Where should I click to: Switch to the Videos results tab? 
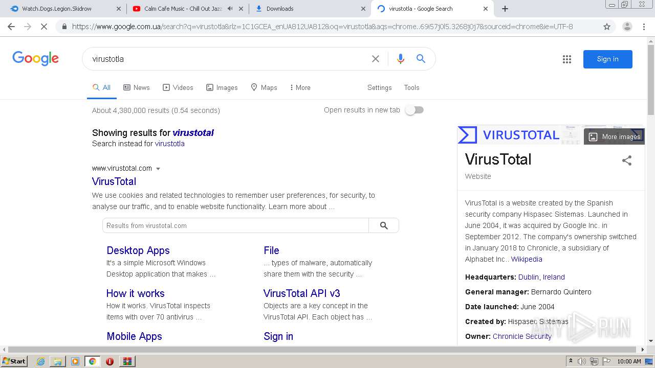178,87
